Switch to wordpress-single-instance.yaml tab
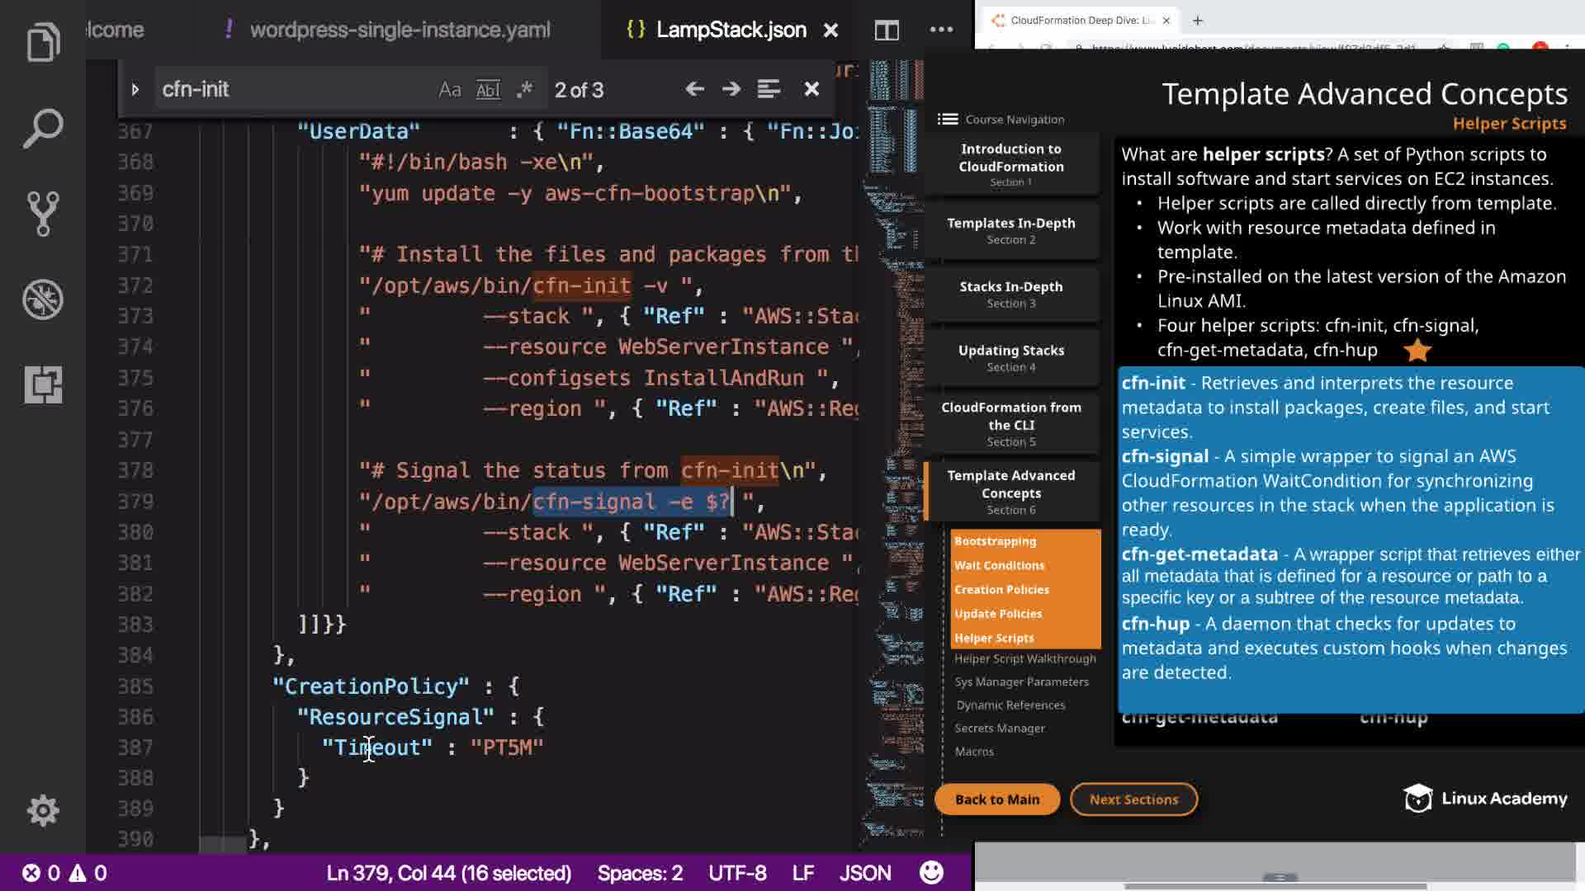1585x891 pixels. 400,31
